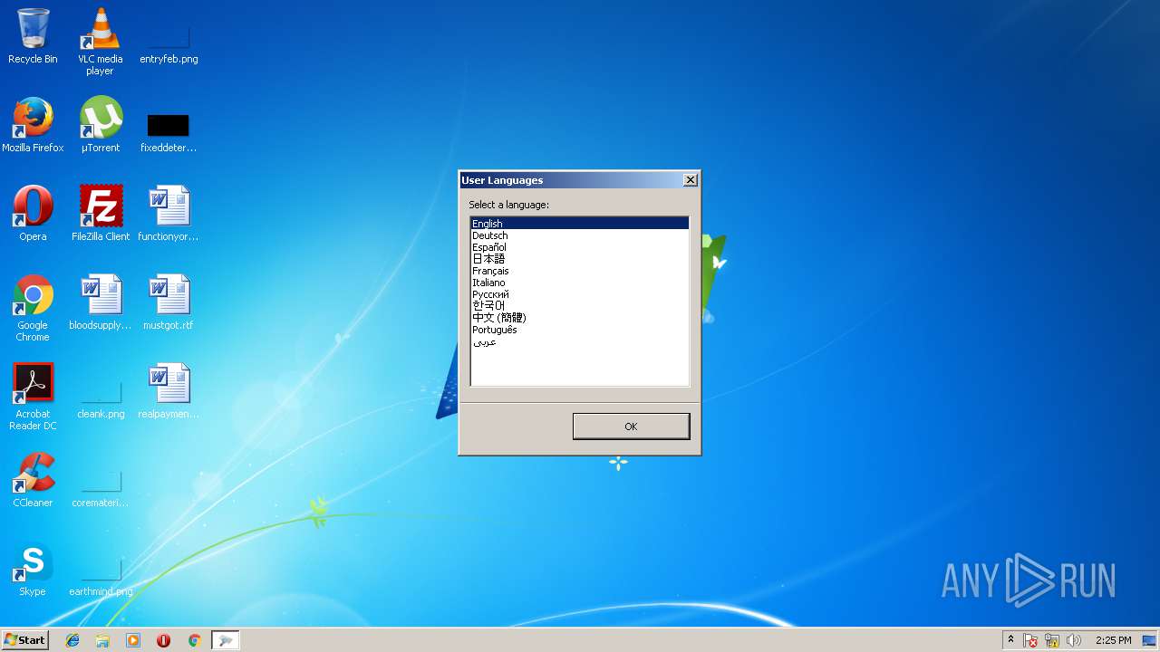Choose Italiano in the language list
This screenshot has width=1160, height=652.
pos(579,283)
